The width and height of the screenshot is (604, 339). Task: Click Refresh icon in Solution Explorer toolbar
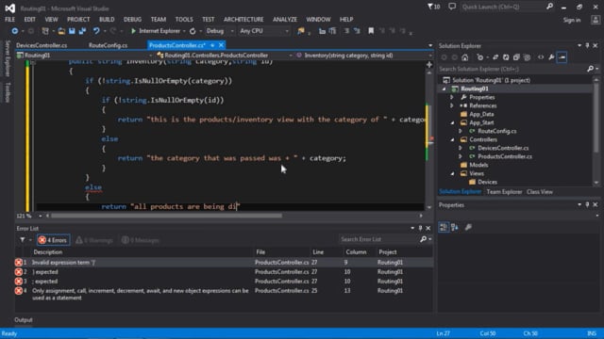pyautogui.click(x=506, y=57)
